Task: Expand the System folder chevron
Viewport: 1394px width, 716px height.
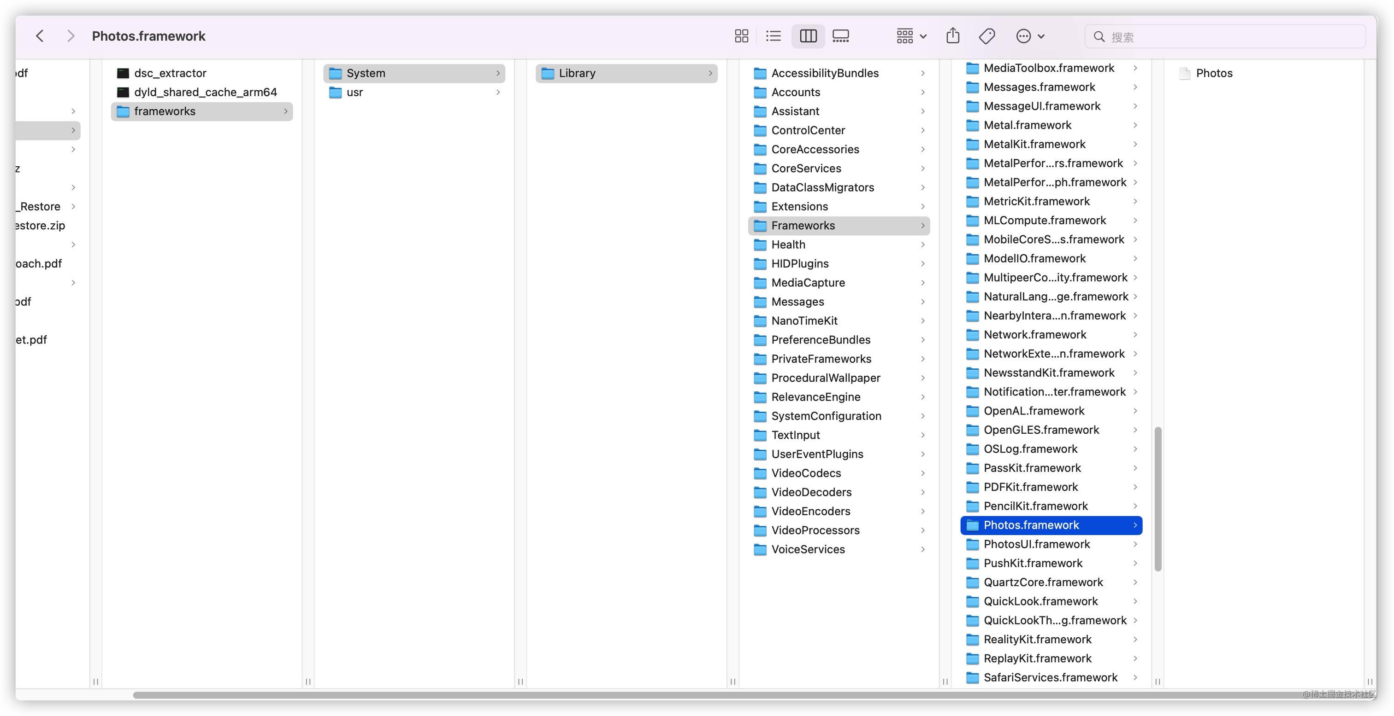Action: coord(498,73)
